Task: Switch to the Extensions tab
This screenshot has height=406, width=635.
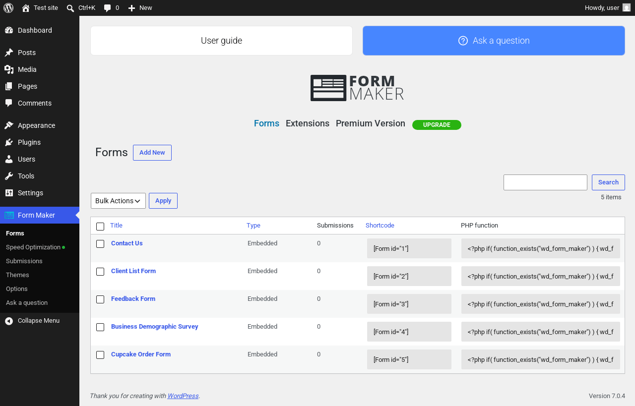Action: 308,123
